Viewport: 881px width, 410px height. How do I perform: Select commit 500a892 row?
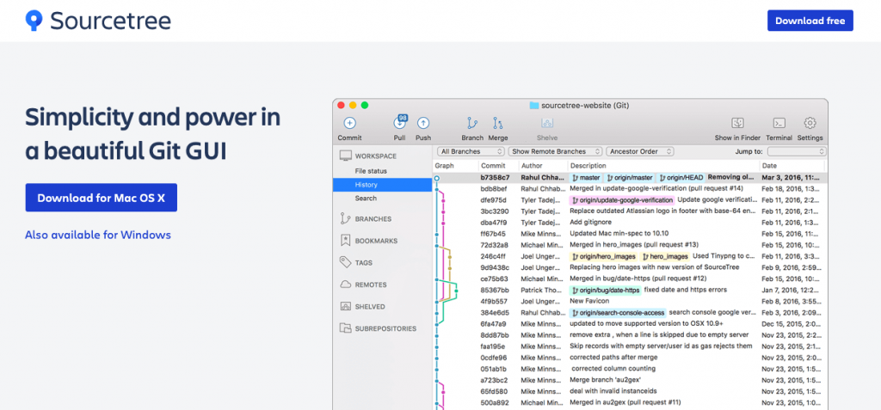629,402
